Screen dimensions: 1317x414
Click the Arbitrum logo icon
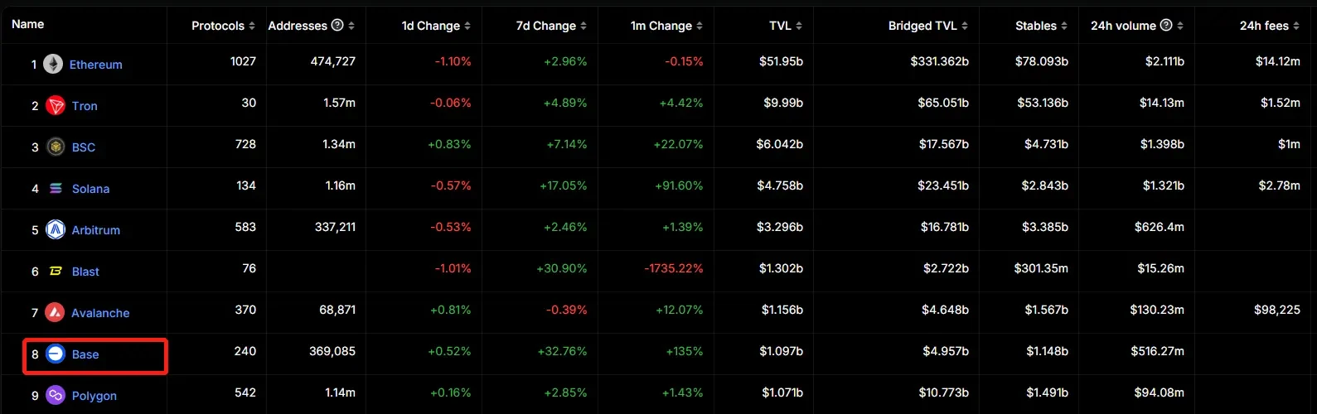coord(56,229)
